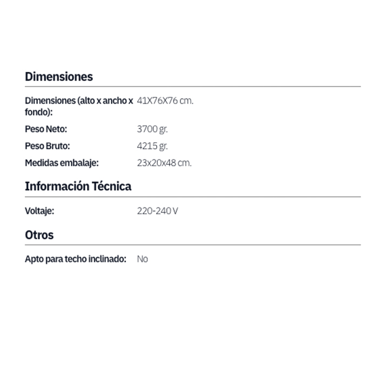This screenshot has height=389, width=389.
Task: Select the 41X76X76 cm. dimensions value
Action: pos(165,101)
